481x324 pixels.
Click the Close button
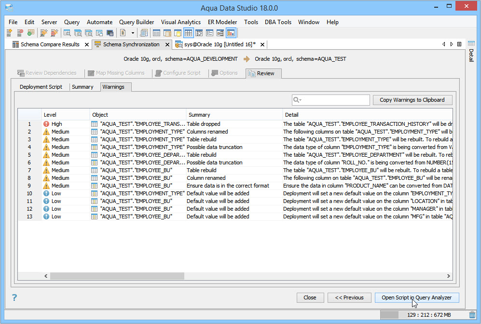(x=310, y=297)
